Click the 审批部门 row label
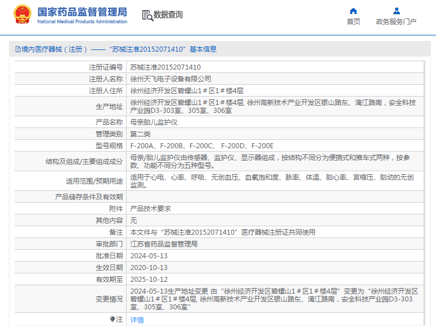This screenshot has height=329, width=436. pyautogui.click(x=109, y=244)
